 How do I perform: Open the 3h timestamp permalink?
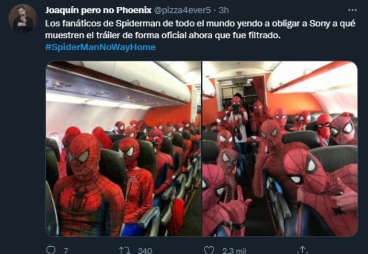click(x=223, y=11)
